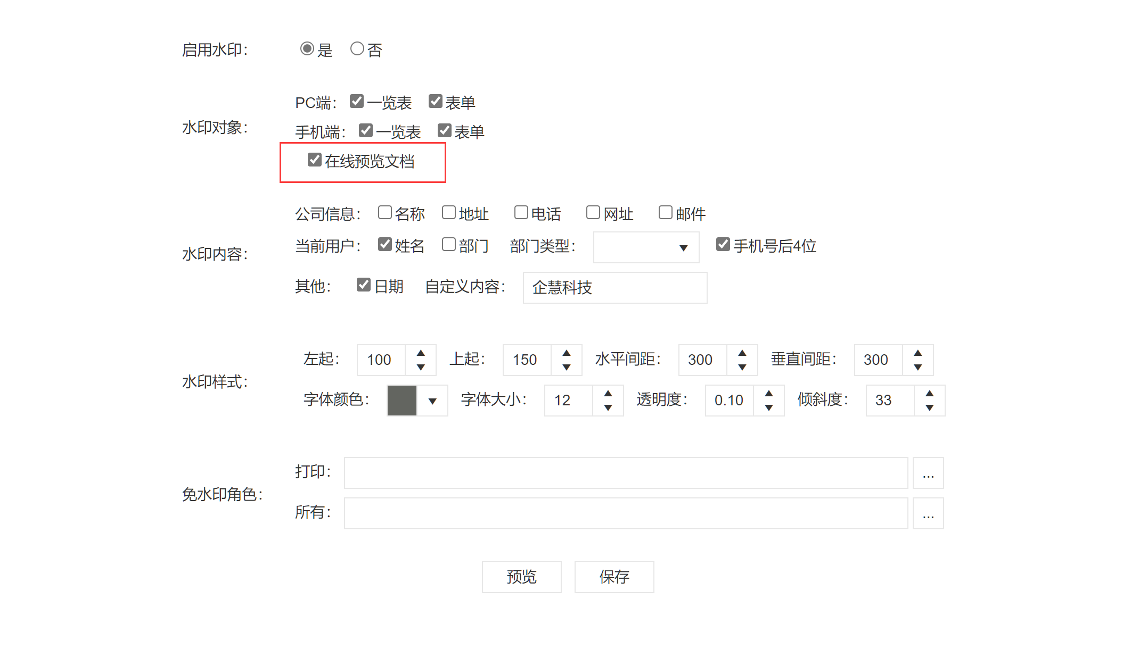
Task: Increase the 垂直间距 value with up arrow
Action: (918, 353)
